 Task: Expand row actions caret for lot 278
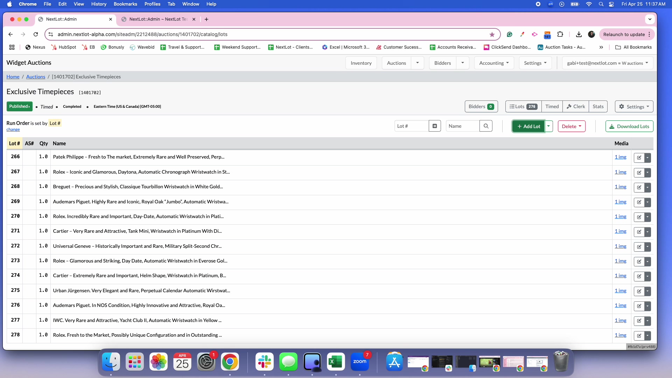[x=647, y=336]
